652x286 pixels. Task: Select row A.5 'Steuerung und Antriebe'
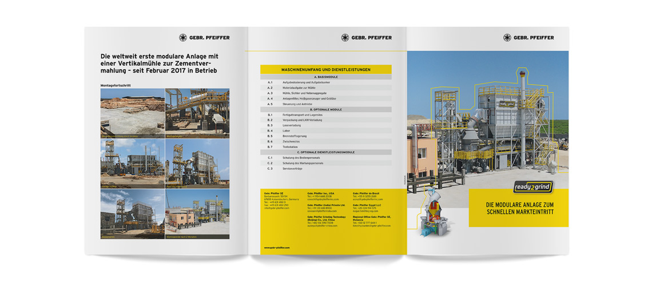(x=326, y=104)
